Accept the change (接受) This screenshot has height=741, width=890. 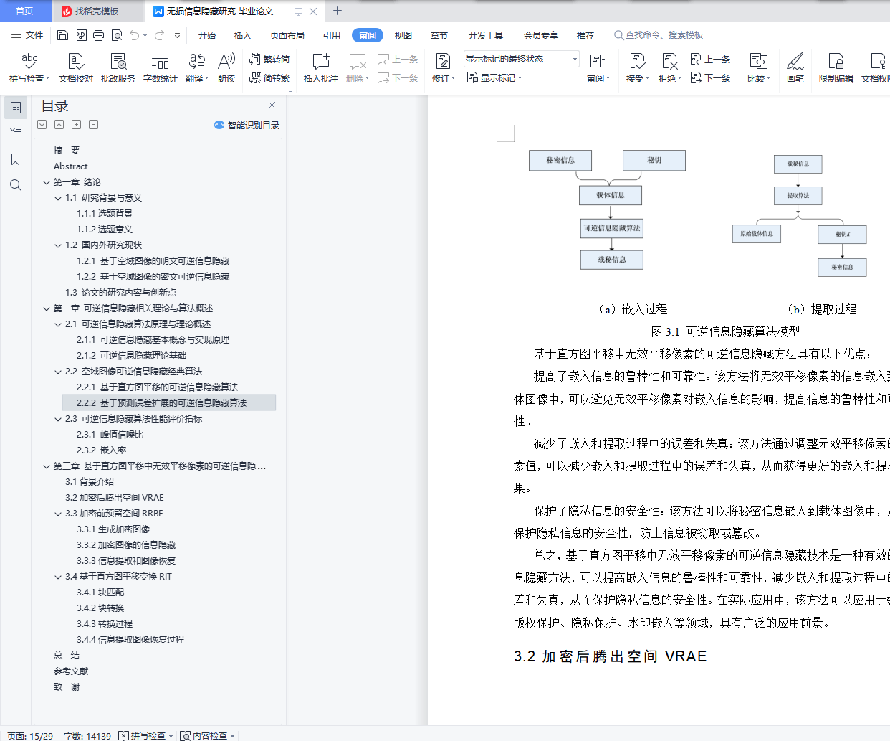click(637, 67)
